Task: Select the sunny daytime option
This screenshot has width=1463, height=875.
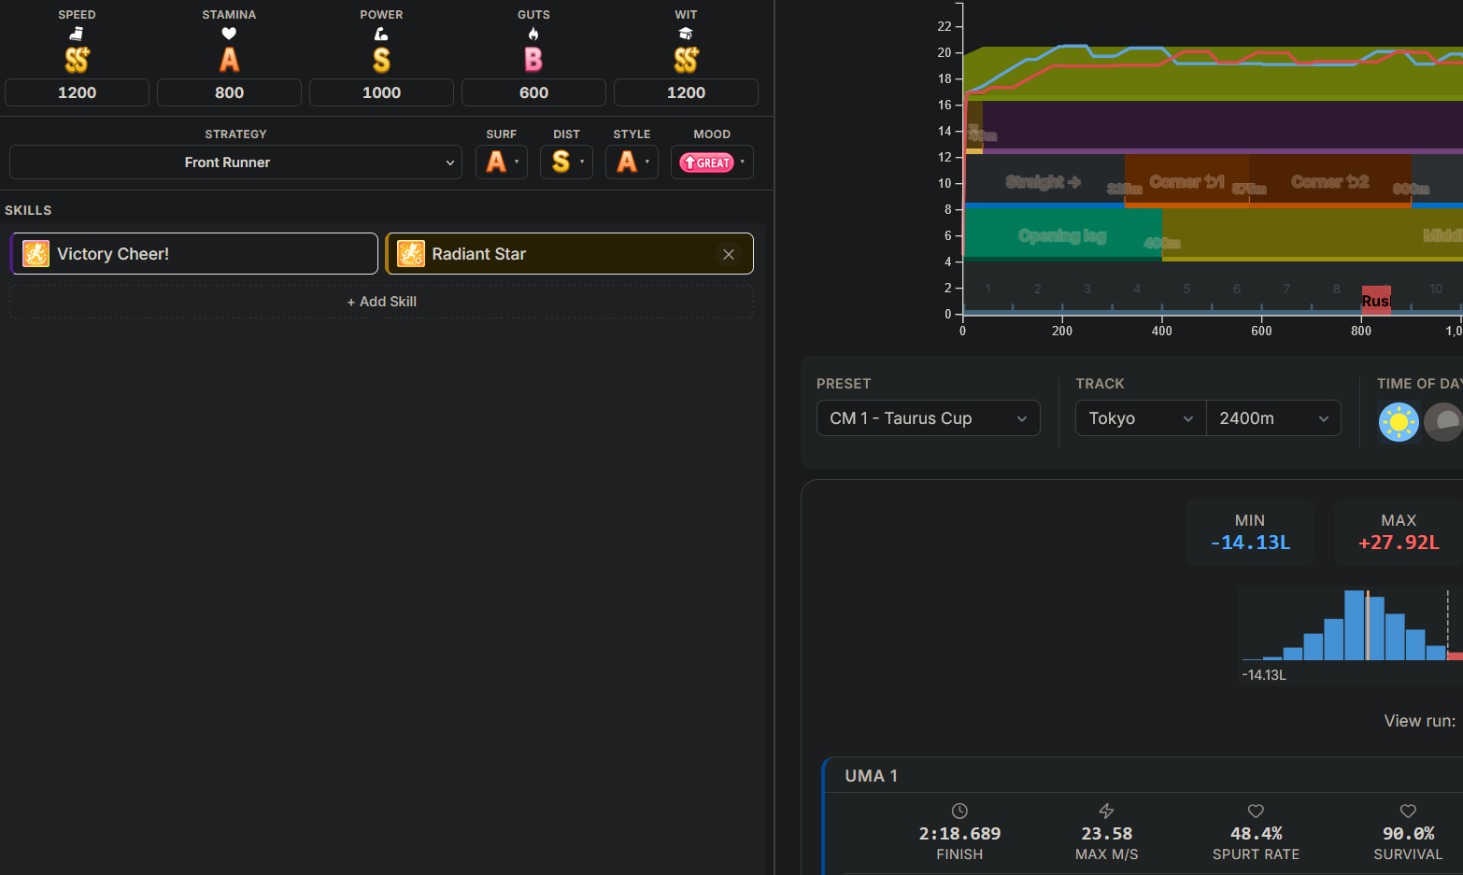Action: click(1399, 422)
